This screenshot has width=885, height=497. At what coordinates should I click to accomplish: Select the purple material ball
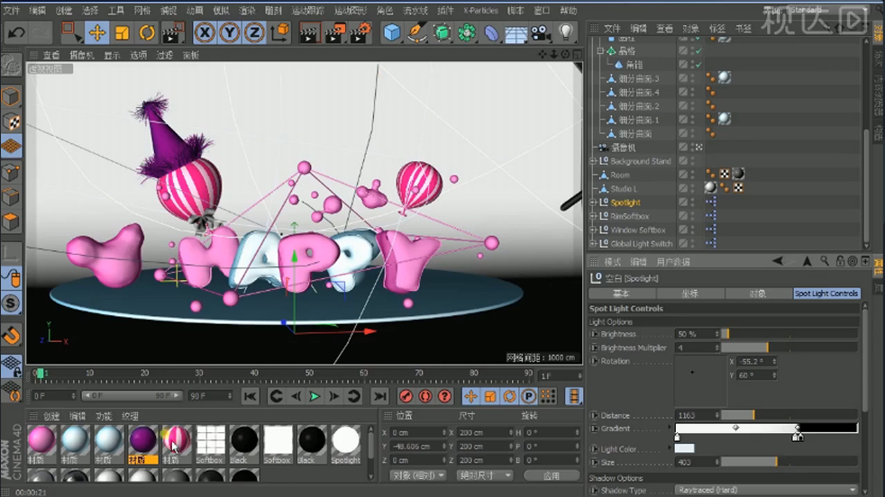(142, 440)
